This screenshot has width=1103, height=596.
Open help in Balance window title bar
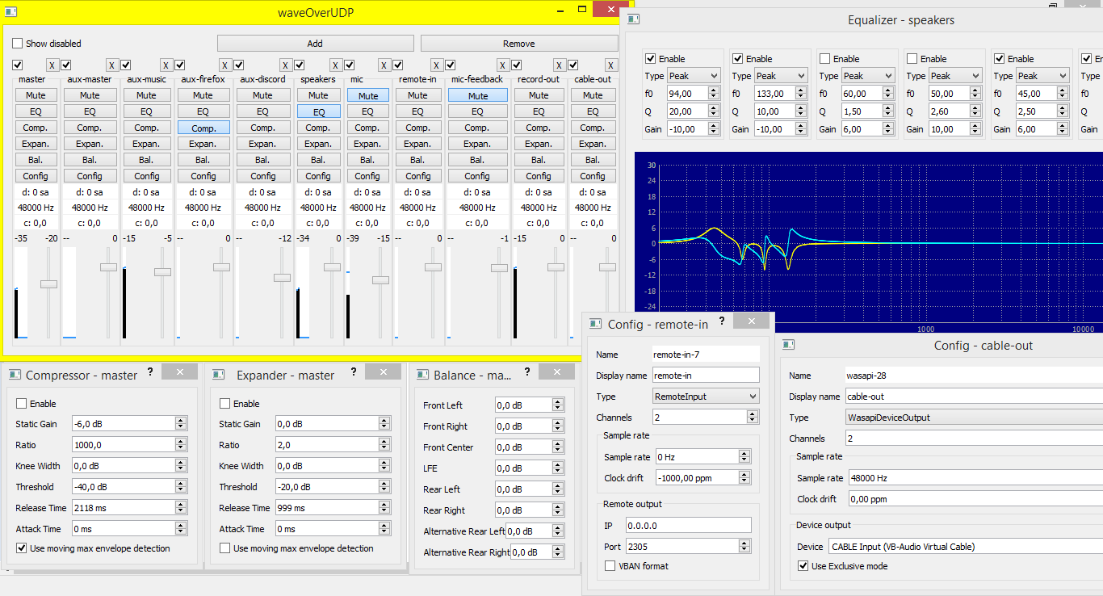(527, 372)
